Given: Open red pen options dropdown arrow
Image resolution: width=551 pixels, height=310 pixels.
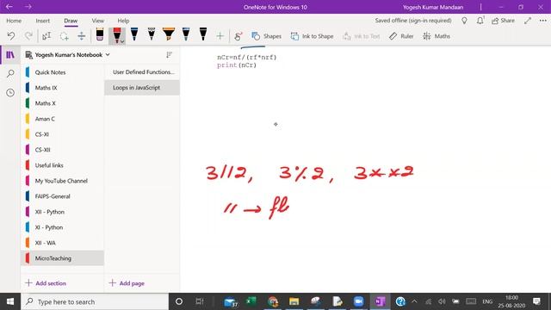Looking at the screenshot, I should pyautogui.click(x=122, y=41).
